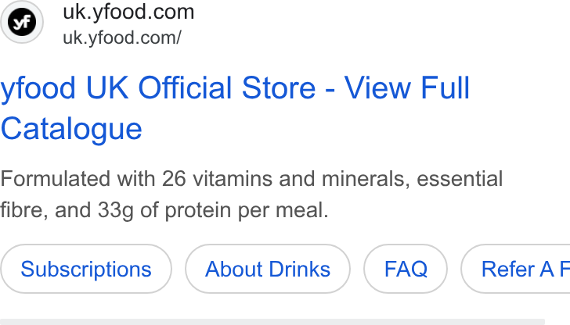Click the word Formulated in the description
Image resolution: width=570 pixels, height=325 pixels.
55,179
